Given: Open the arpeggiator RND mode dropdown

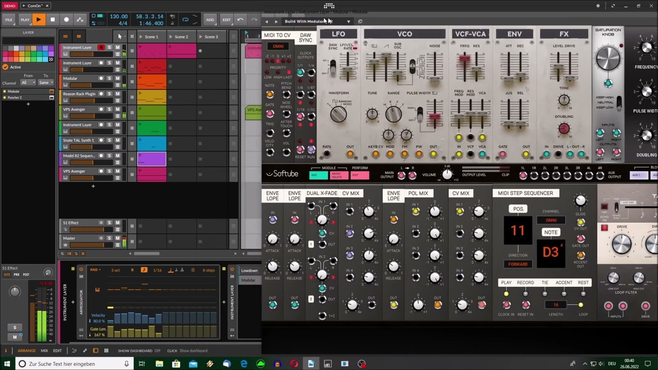Looking at the screenshot, I should tap(95, 270).
